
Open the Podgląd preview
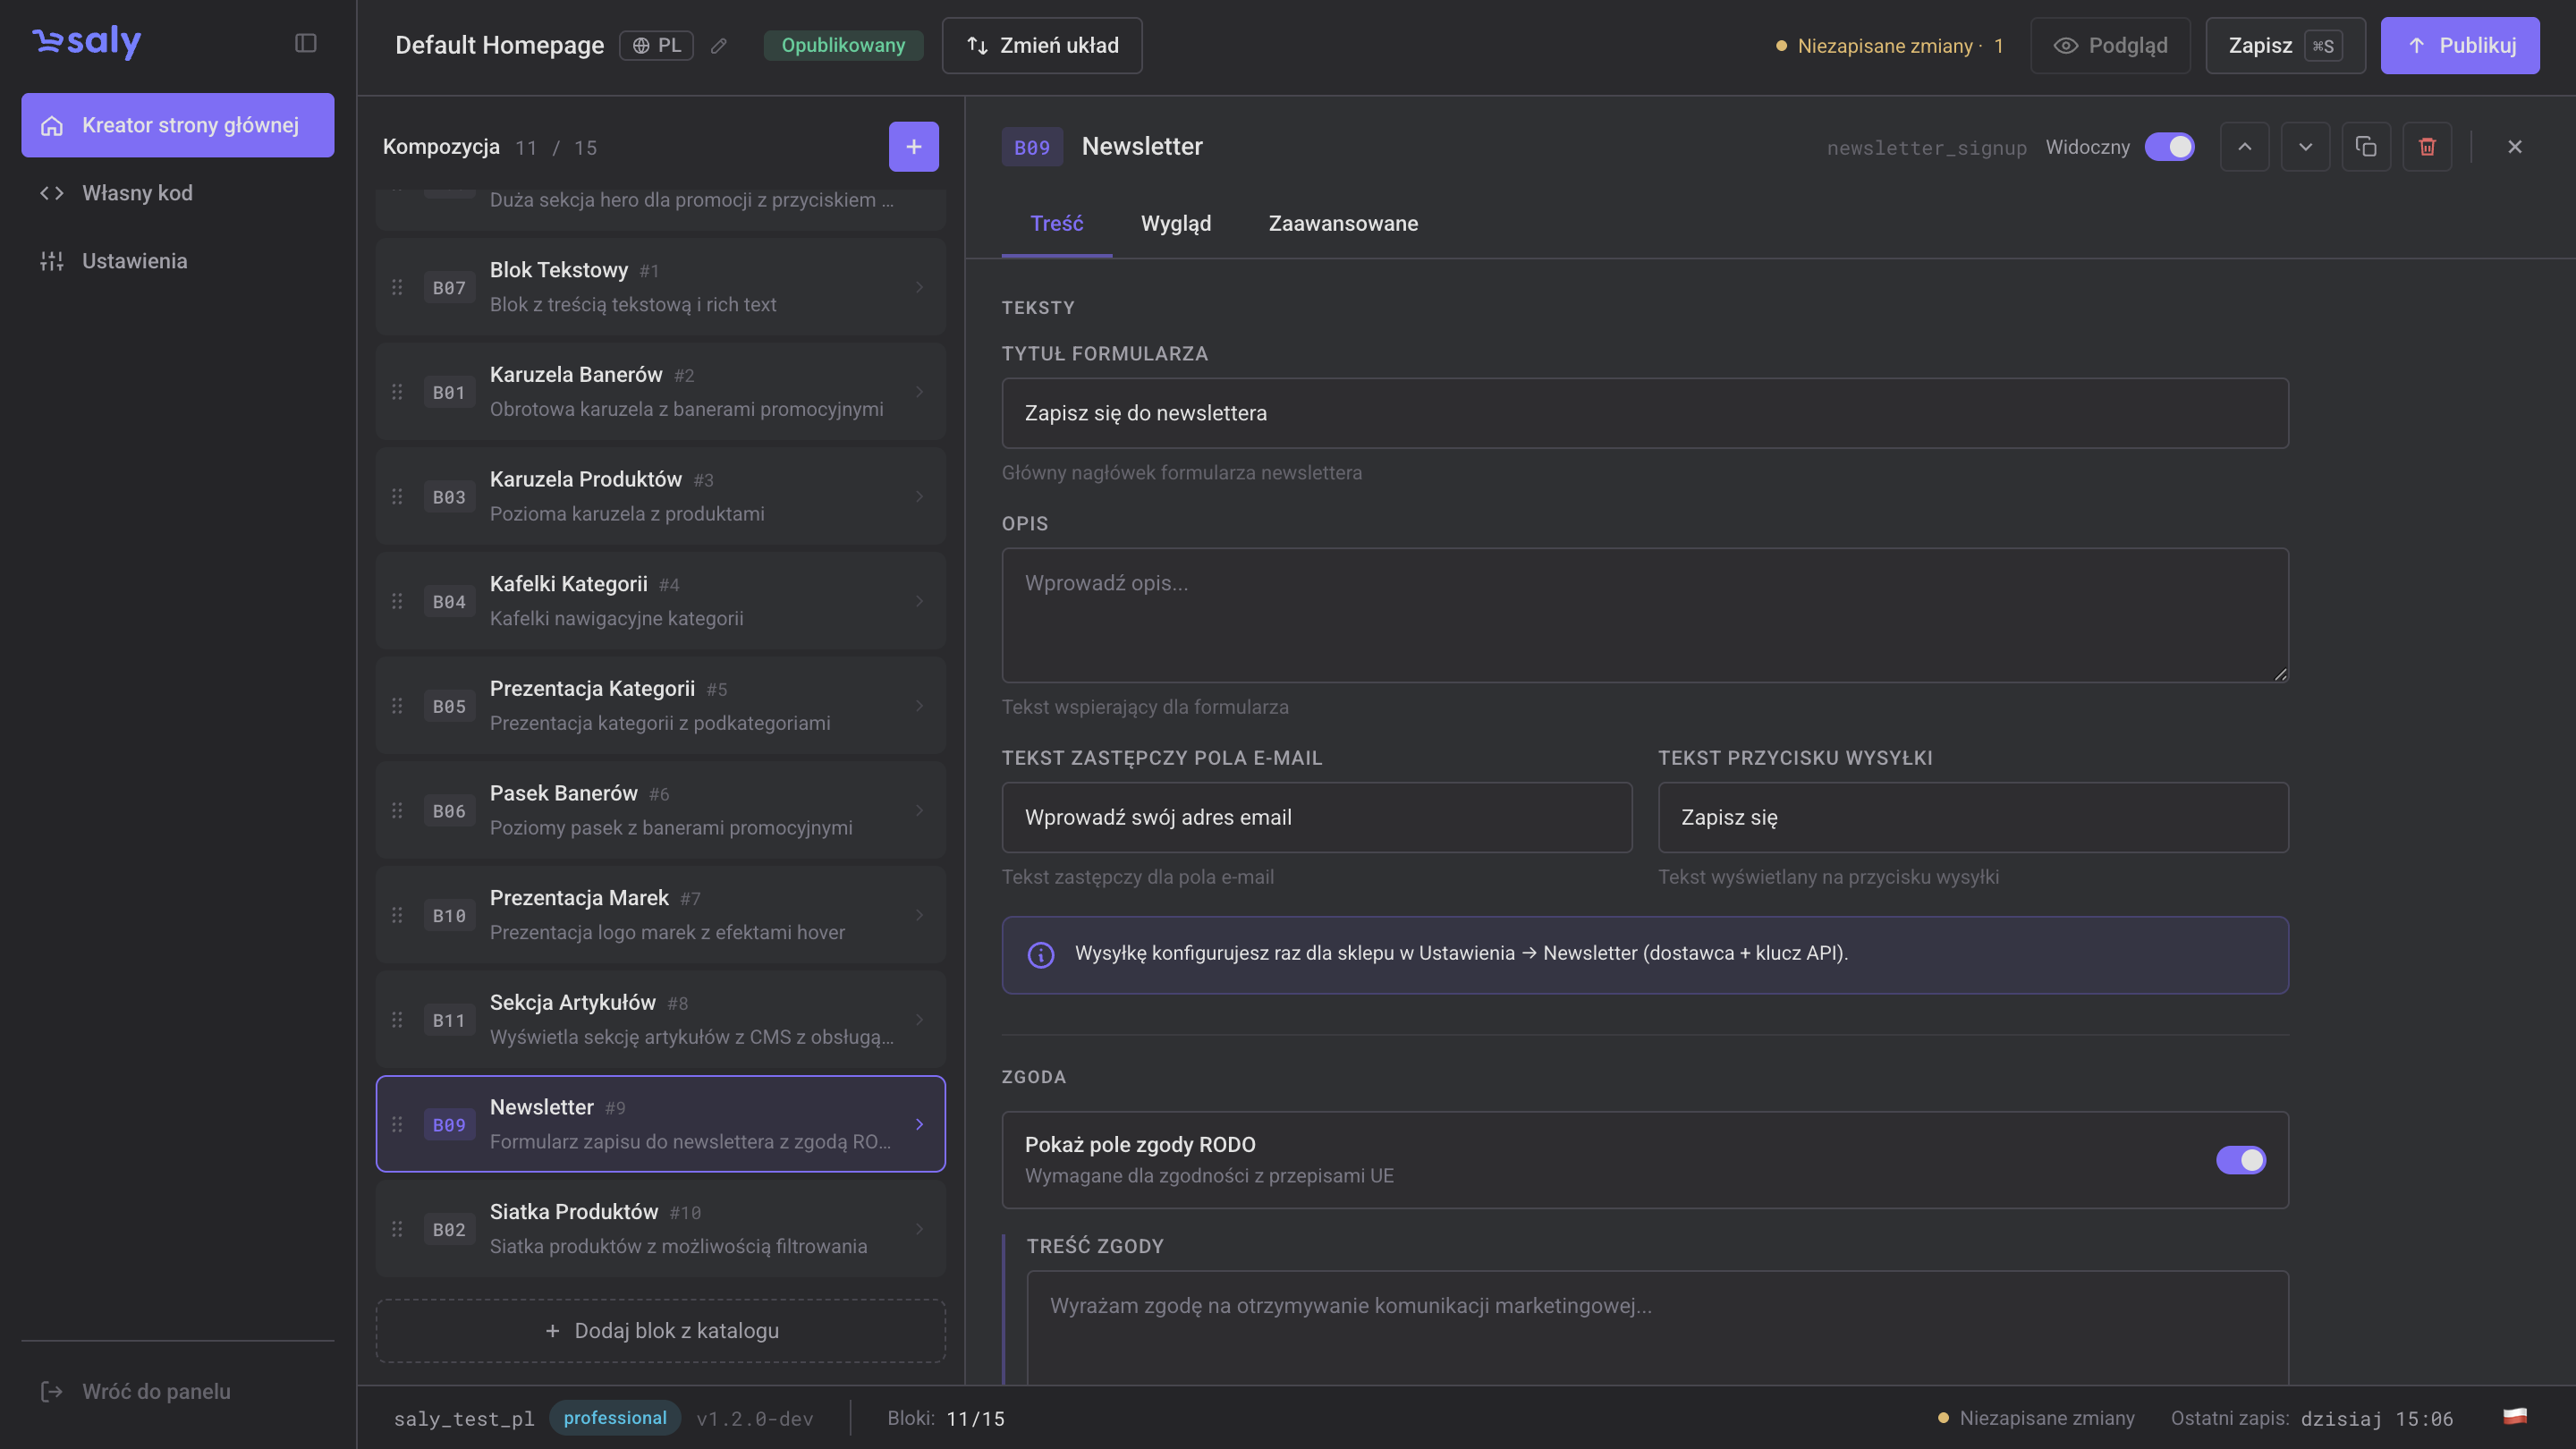pos(2110,46)
